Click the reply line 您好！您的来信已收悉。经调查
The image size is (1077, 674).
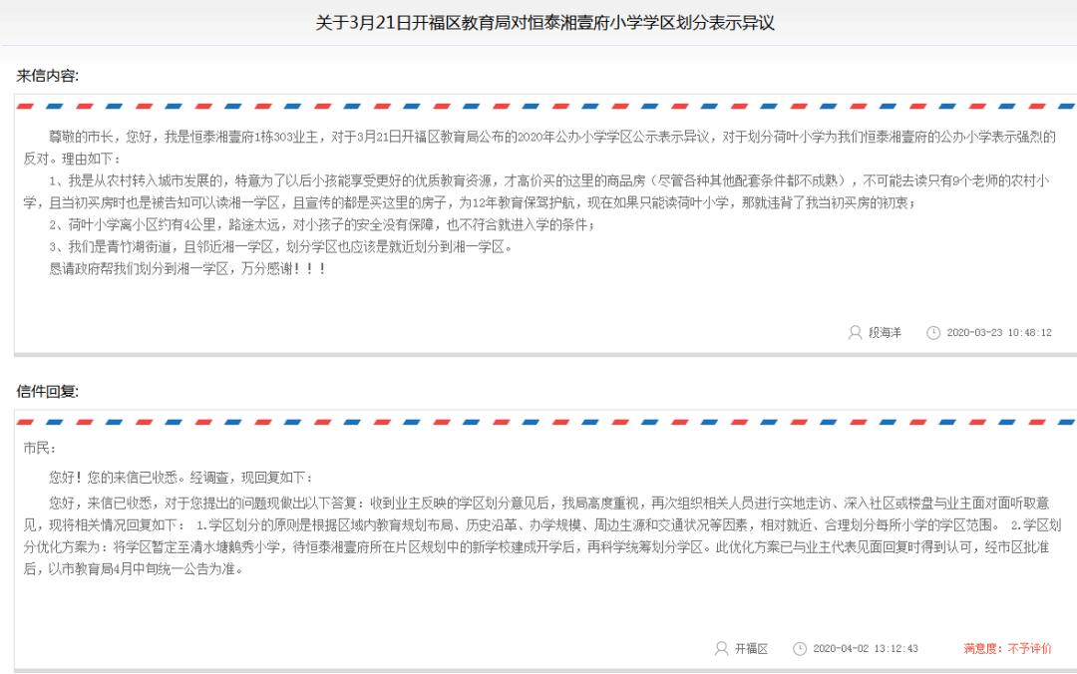click(x=180, y=478)
